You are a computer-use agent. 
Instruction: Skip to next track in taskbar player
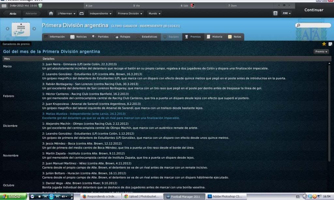point(57,197)
